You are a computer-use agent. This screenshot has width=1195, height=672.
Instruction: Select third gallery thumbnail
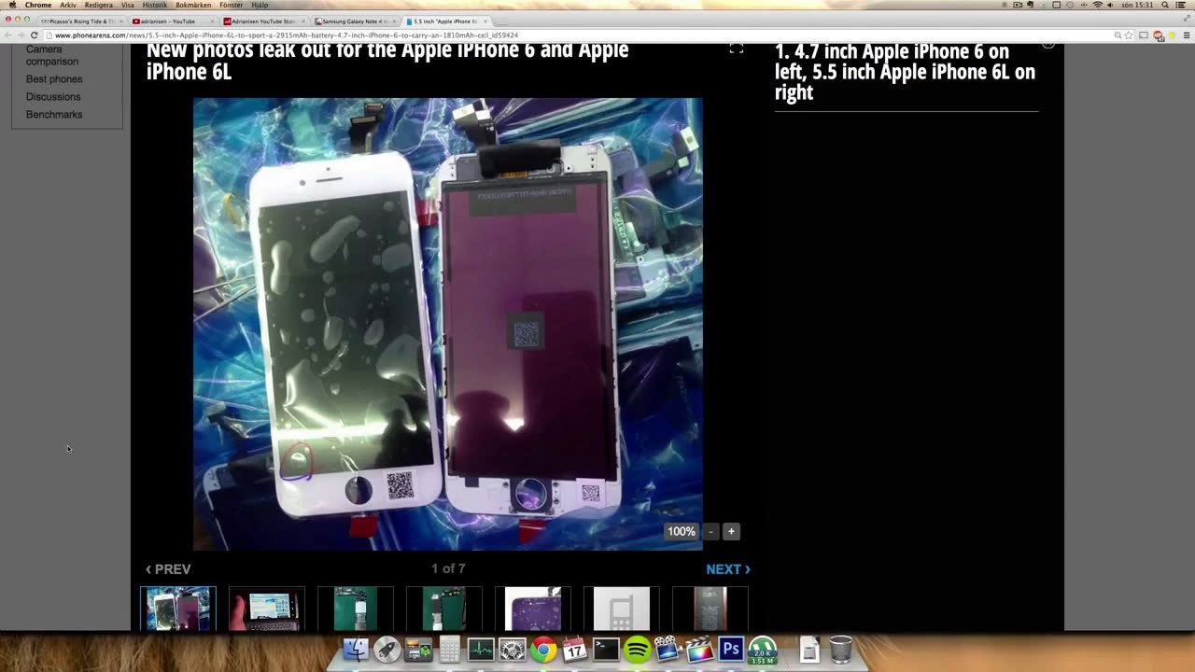point(356,609)
